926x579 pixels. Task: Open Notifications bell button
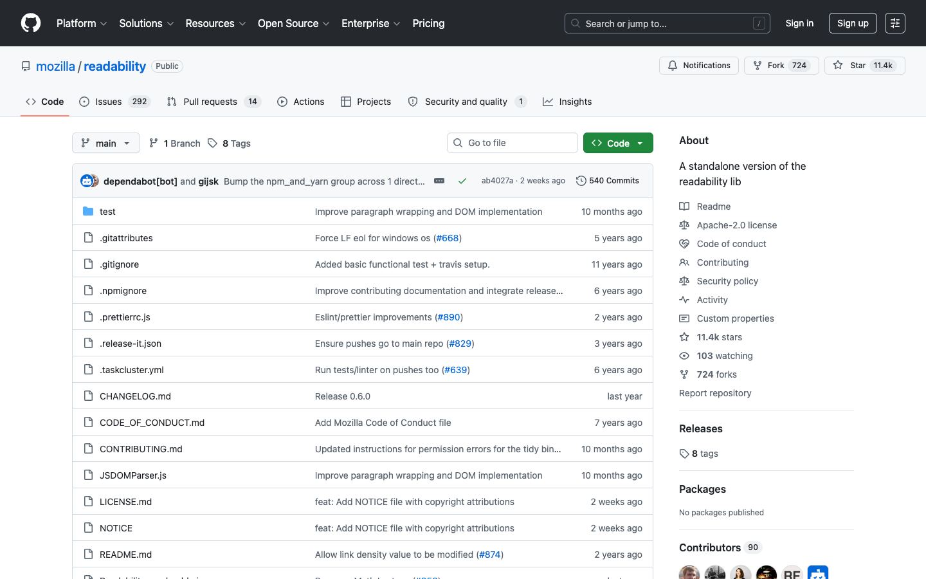[x=699, y=66]
